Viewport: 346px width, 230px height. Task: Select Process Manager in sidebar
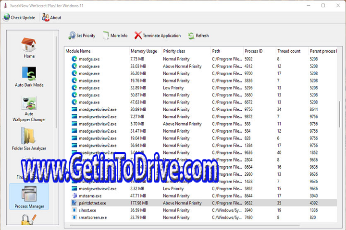tap(29, 196)
